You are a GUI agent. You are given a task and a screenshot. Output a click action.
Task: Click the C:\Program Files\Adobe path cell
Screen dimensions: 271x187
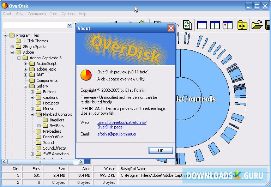click(194, 175)
